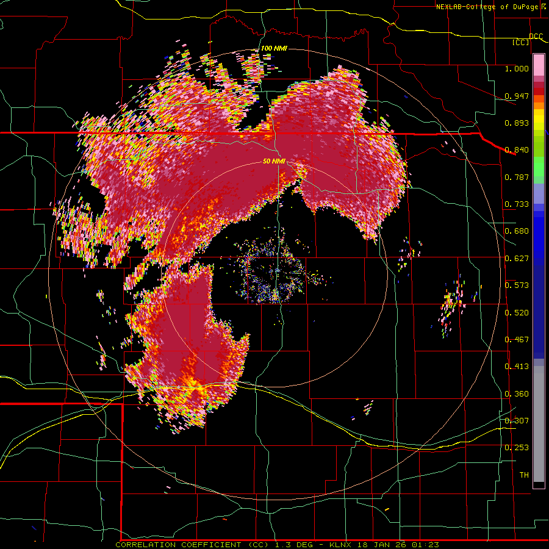The image size is (549, 549).
Task: Select the 0.627 scale value
Action: coord(517,259)
